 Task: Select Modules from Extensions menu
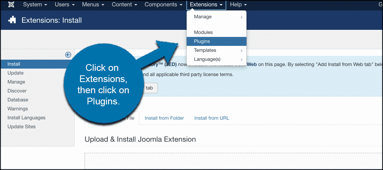point(217,32)
